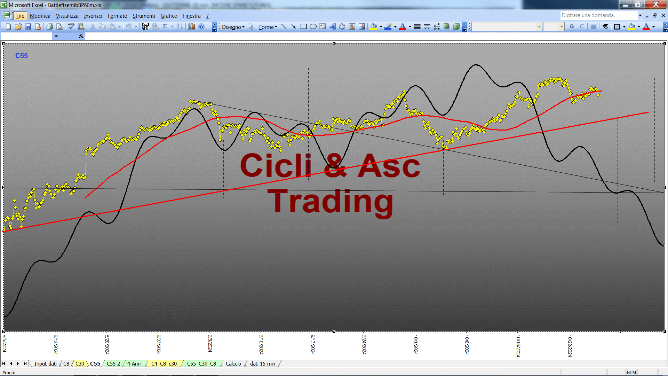Click the 3-D Style icon

pos(456,26)
